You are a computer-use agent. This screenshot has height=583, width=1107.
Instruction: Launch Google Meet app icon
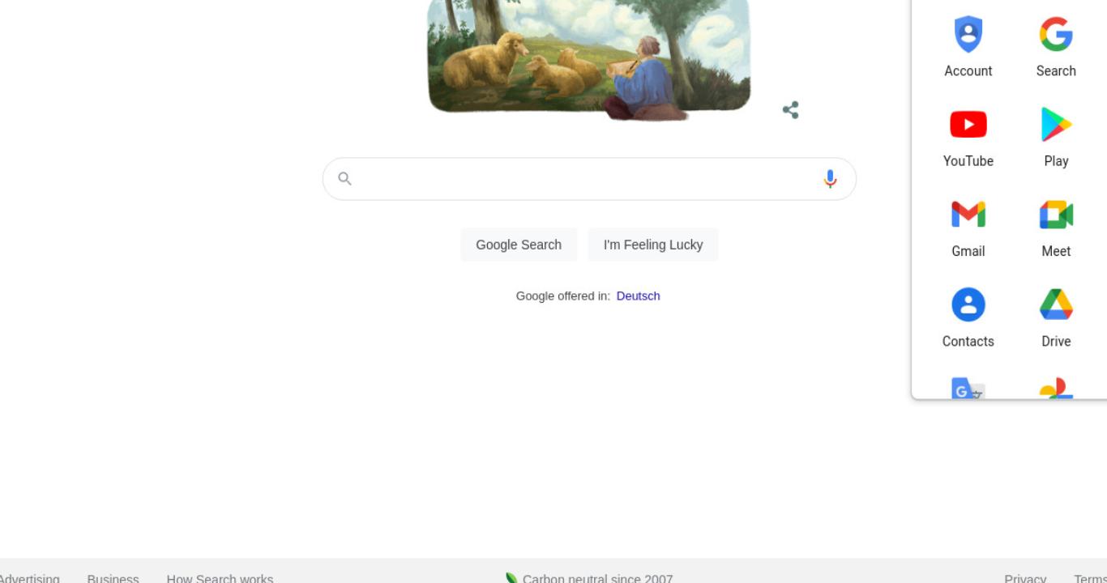1056,215
